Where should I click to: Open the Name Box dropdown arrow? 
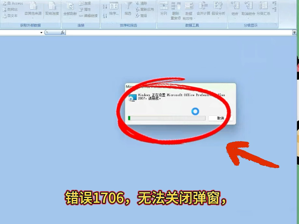point(41,33)
